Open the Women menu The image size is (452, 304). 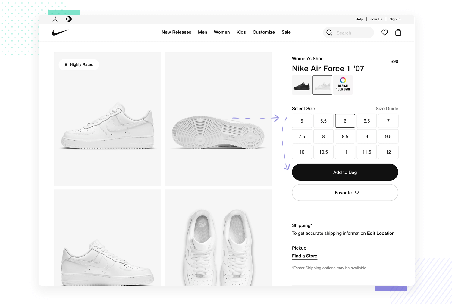(x=222, y=32)
